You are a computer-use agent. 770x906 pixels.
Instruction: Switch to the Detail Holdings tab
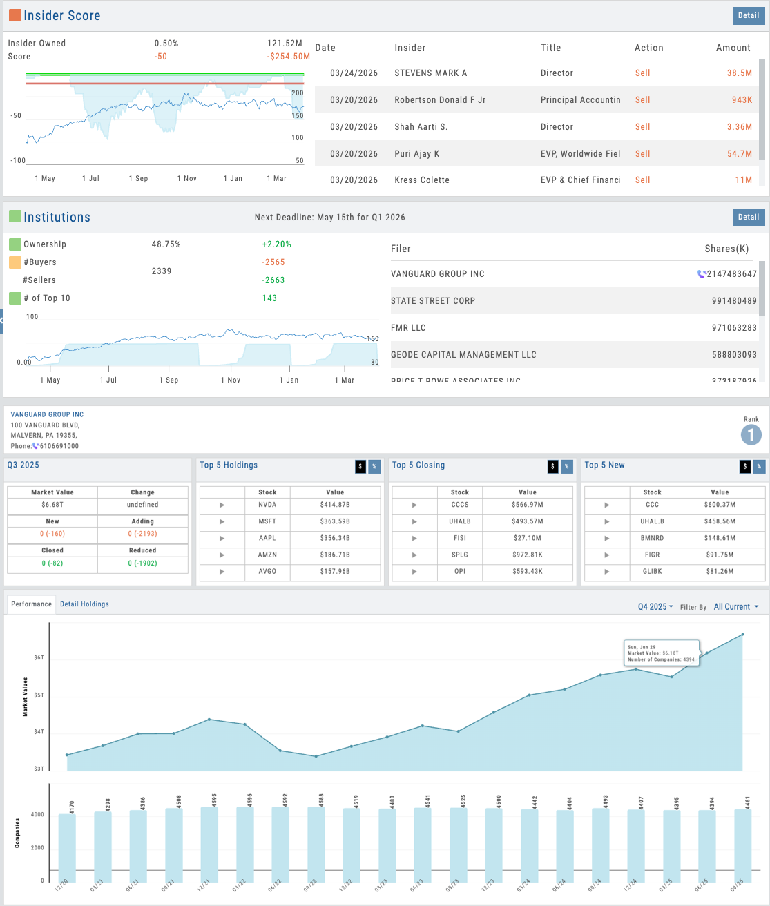pyautogui.click(x=84, y=604)
